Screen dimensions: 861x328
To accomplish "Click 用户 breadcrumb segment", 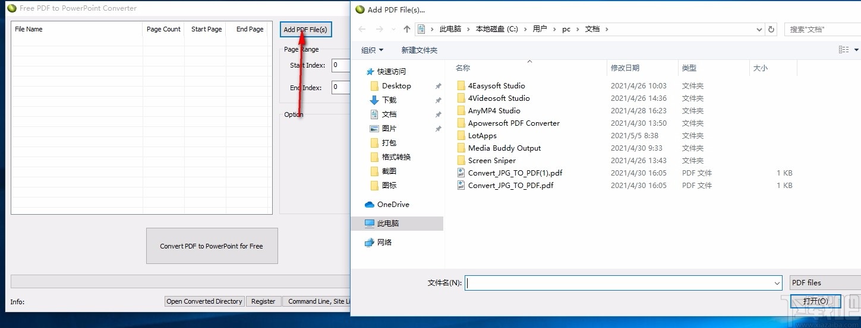I will point(540,29).
